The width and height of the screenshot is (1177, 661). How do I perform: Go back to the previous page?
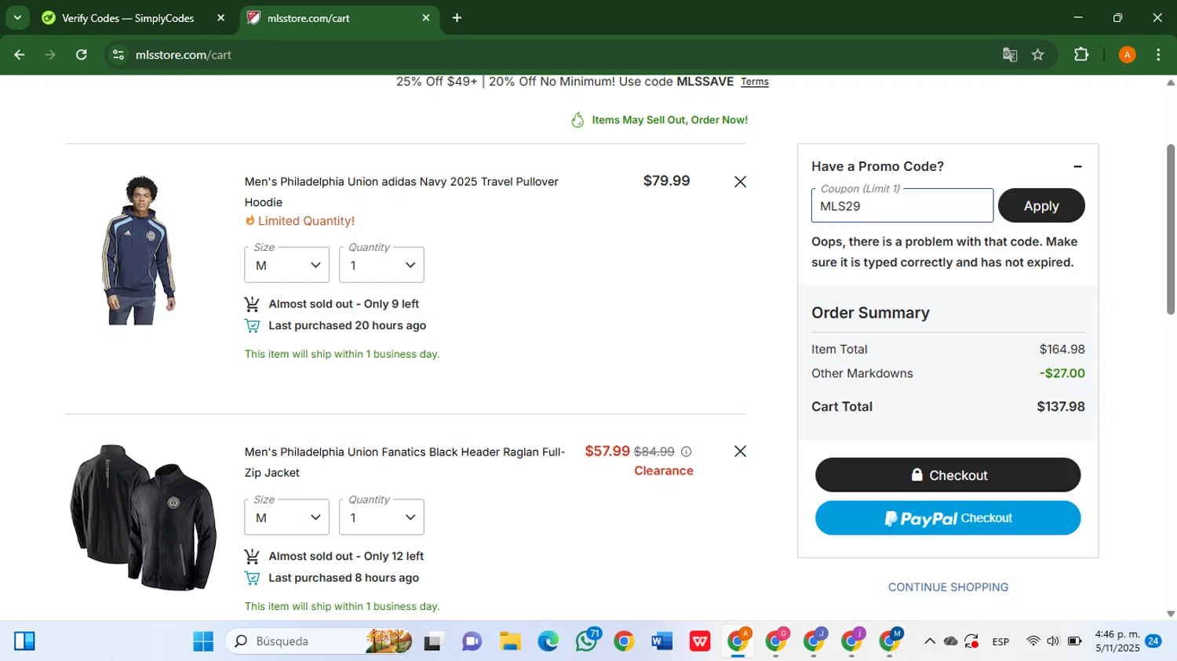click(20, 55)
